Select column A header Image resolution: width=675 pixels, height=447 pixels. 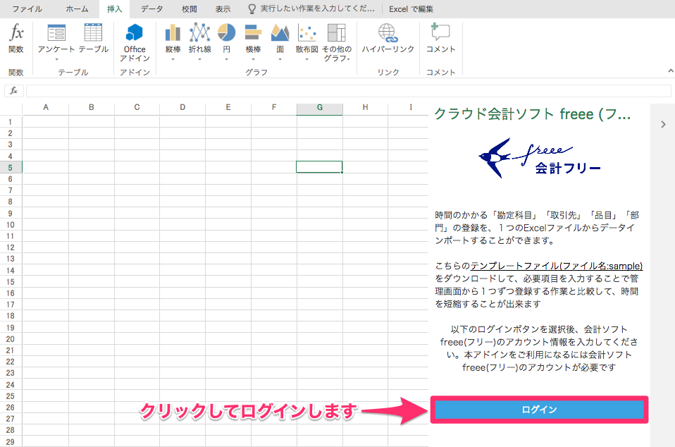pos(46,108)
